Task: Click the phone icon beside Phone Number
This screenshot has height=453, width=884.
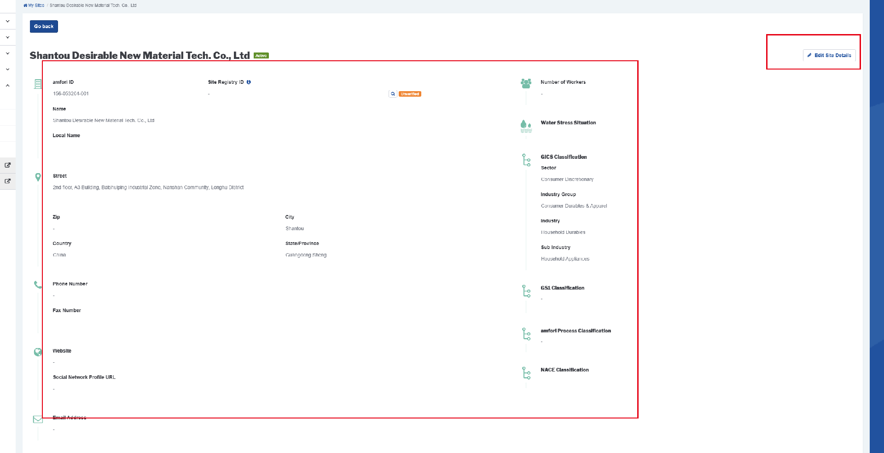Action: 38,285
